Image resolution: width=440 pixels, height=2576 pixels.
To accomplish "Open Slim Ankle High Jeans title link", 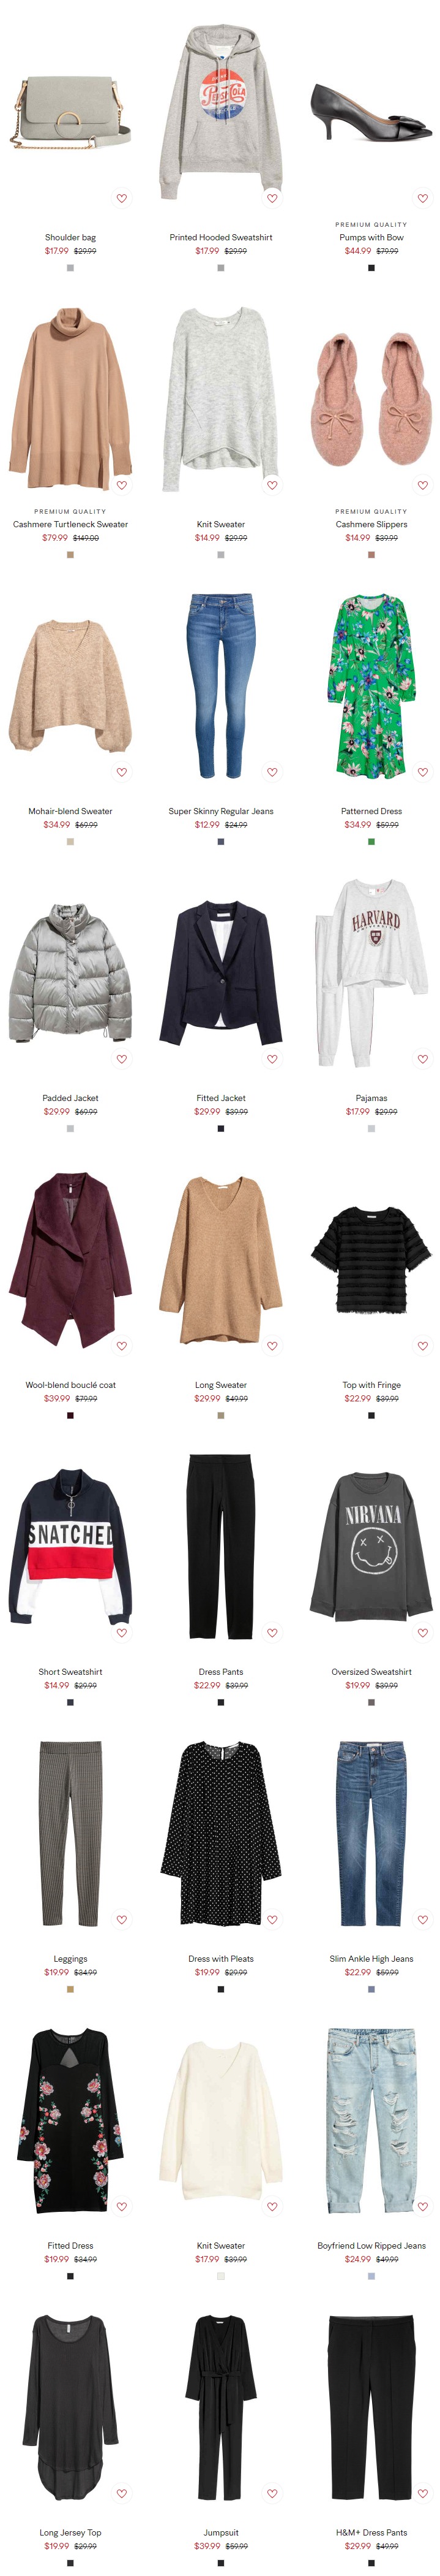I will pyautogui.click(x=371, y=1959).
